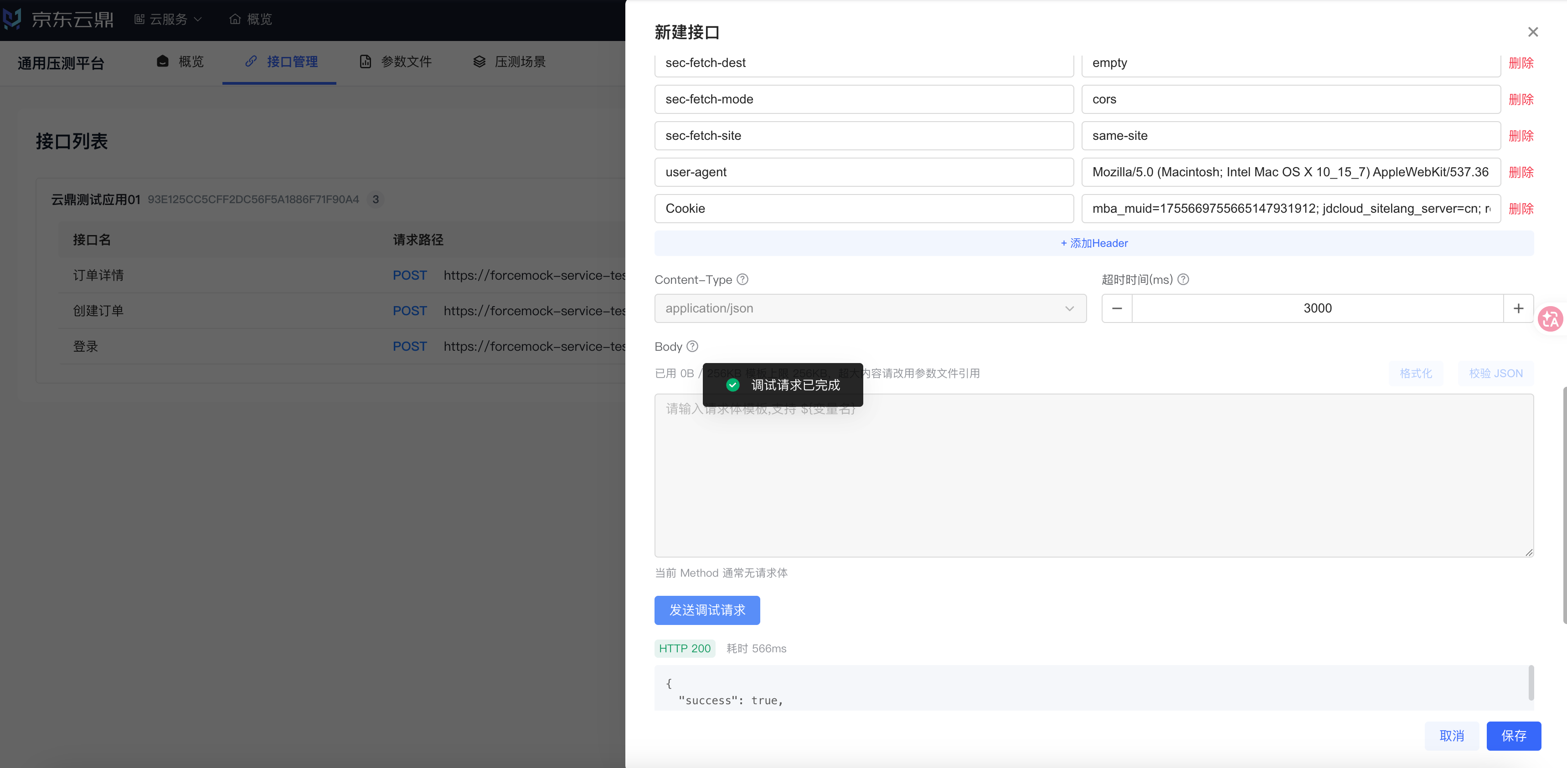Open the Content-Type application/json dropdown
Viewport: 1567px width, 768px height.
(x=870, y=308)
